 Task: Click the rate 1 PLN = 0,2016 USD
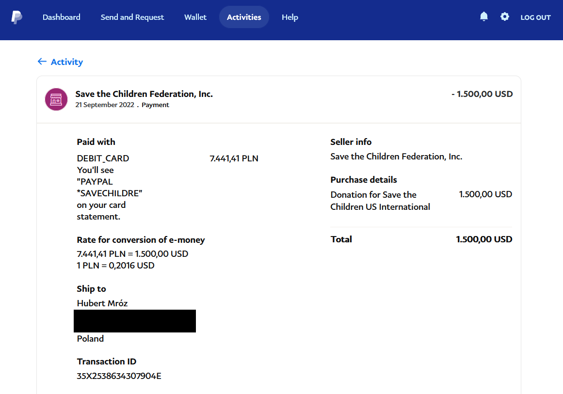(115, 266)
